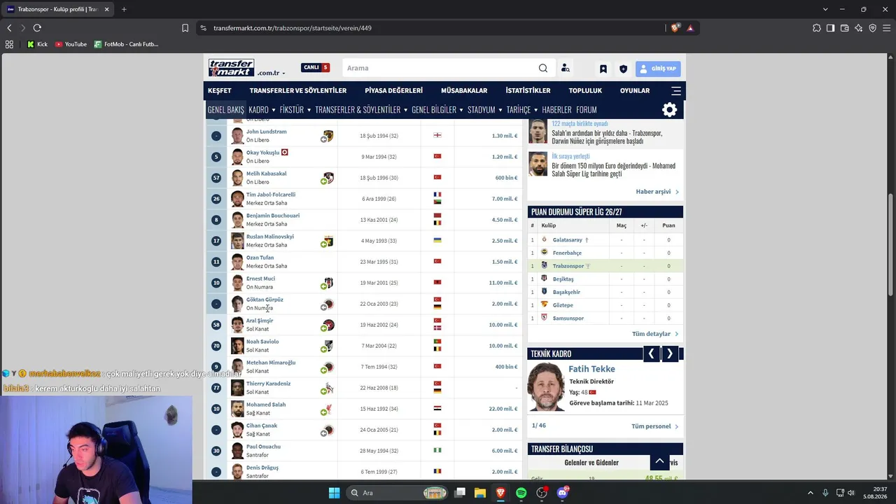Screen dimensions: 896x504
Task: Open the browser extensions puzzle icon
Action: (x=817, y=28)
